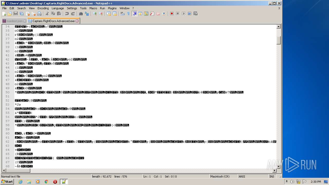Image resolution: width=329 pixels, height=185 pixels.
Task: Open the Replace dialog icon
Action: click(87, 14)
